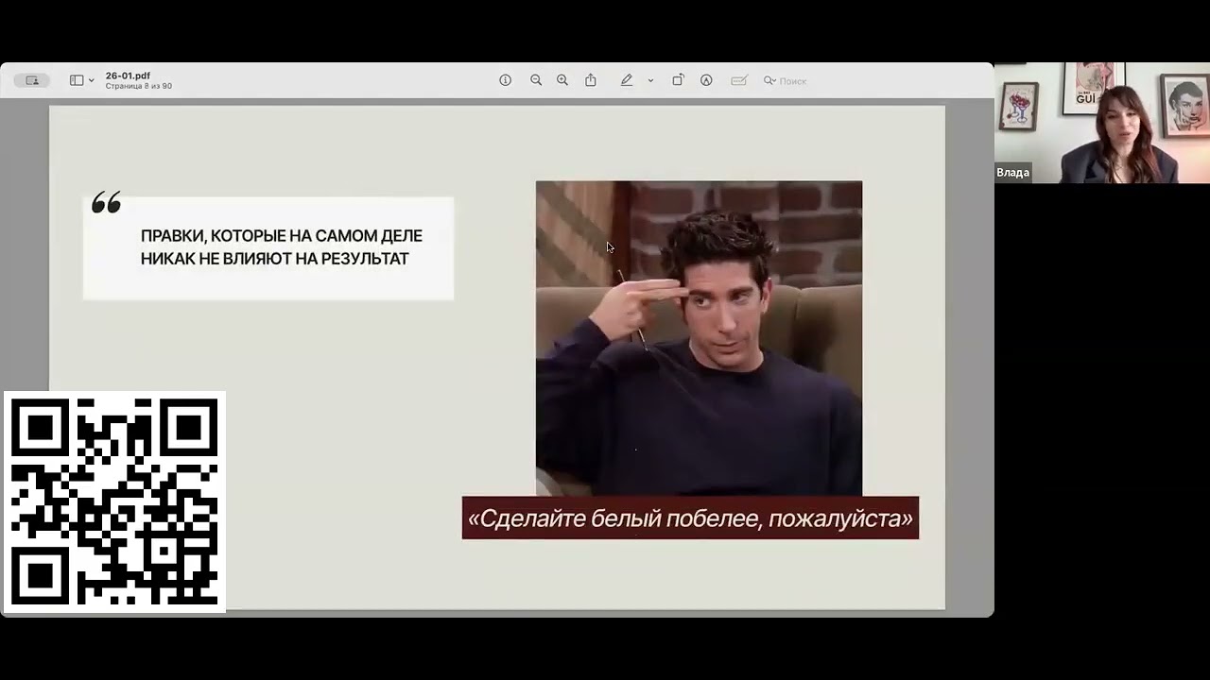Screen dimensions: 1210x680
Task: Show the Markup toolbar icon
Action: click(x=706, y=80)
